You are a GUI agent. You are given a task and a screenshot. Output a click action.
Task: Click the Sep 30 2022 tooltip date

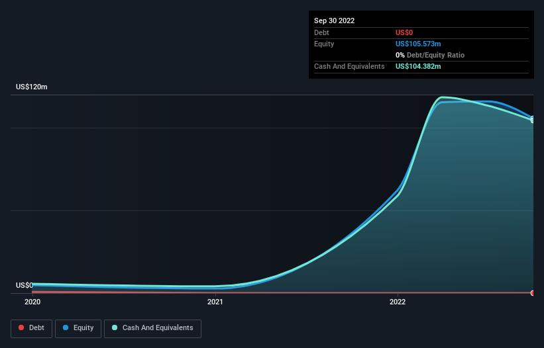[334, 21]
